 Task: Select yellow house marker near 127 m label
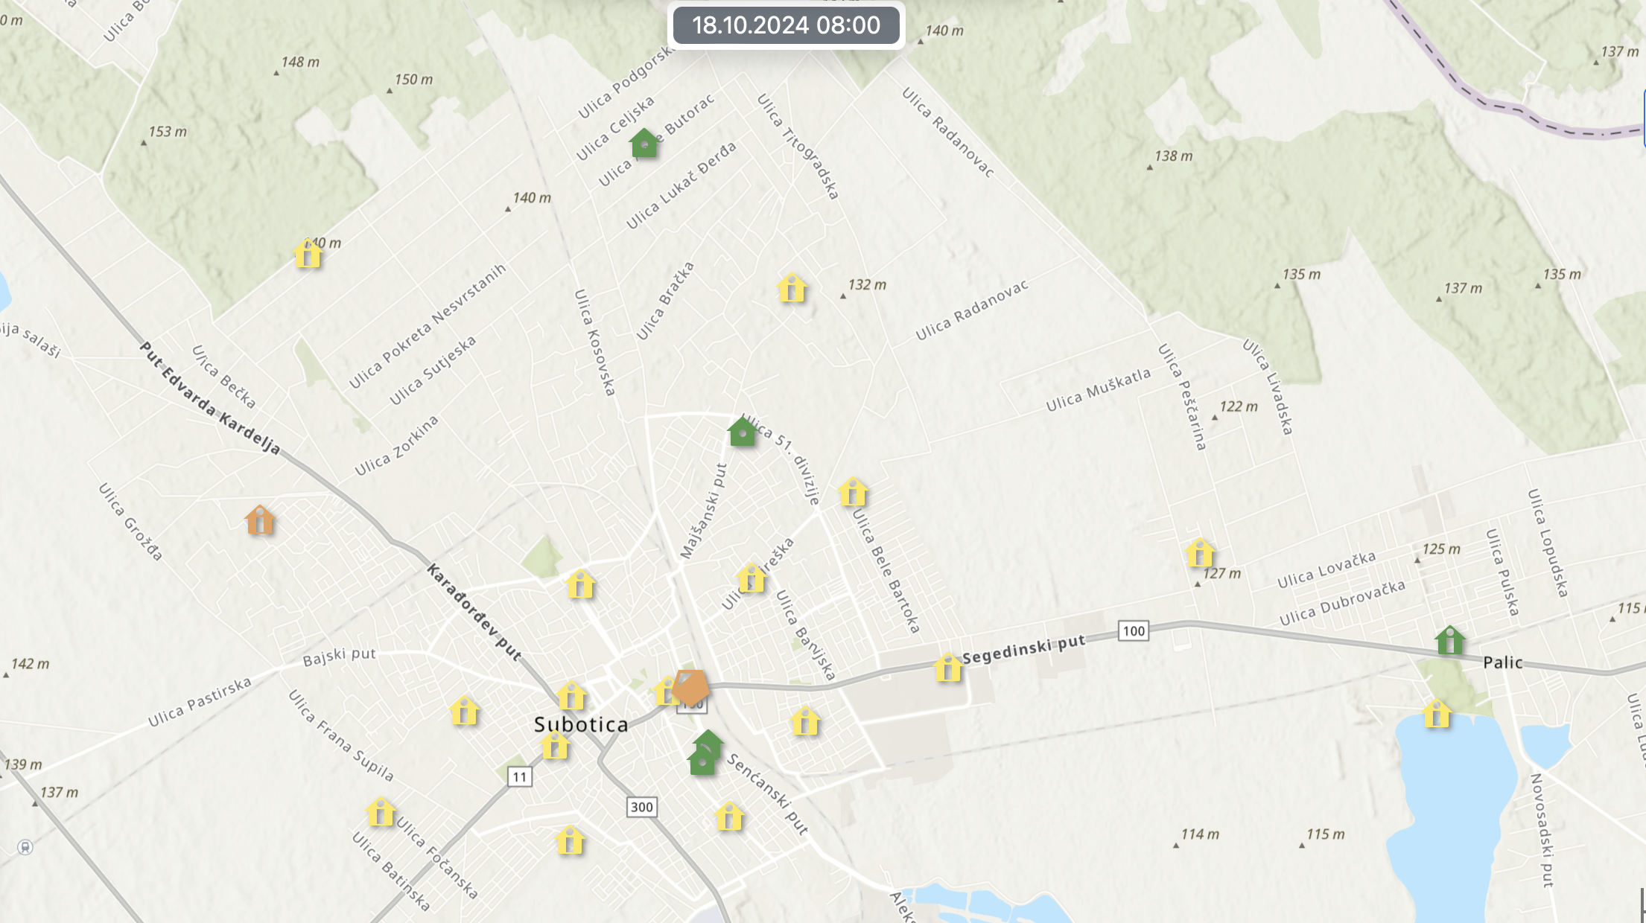pyautogui.click(x=1199, y=553)
